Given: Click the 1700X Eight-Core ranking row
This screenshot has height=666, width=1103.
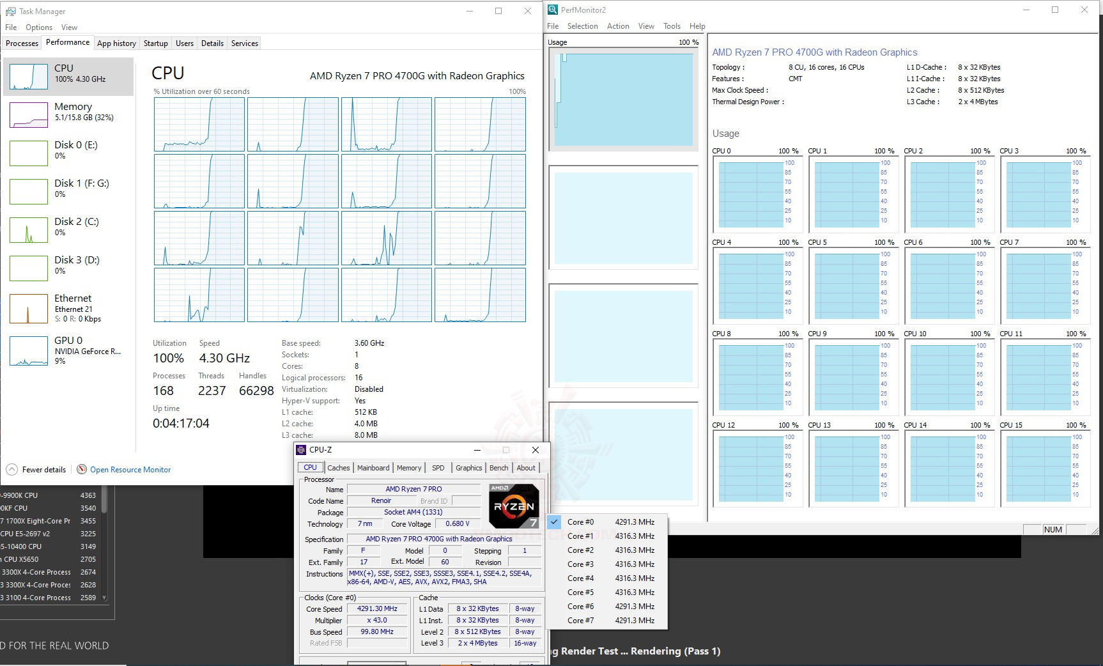Looking at the screenshot, I should 49,521.
